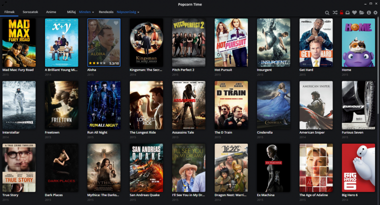Open The Age of Adaline poster

tap(316, 168)
